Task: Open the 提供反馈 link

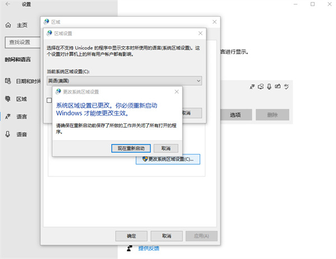Action: click(x=149, y=248)
